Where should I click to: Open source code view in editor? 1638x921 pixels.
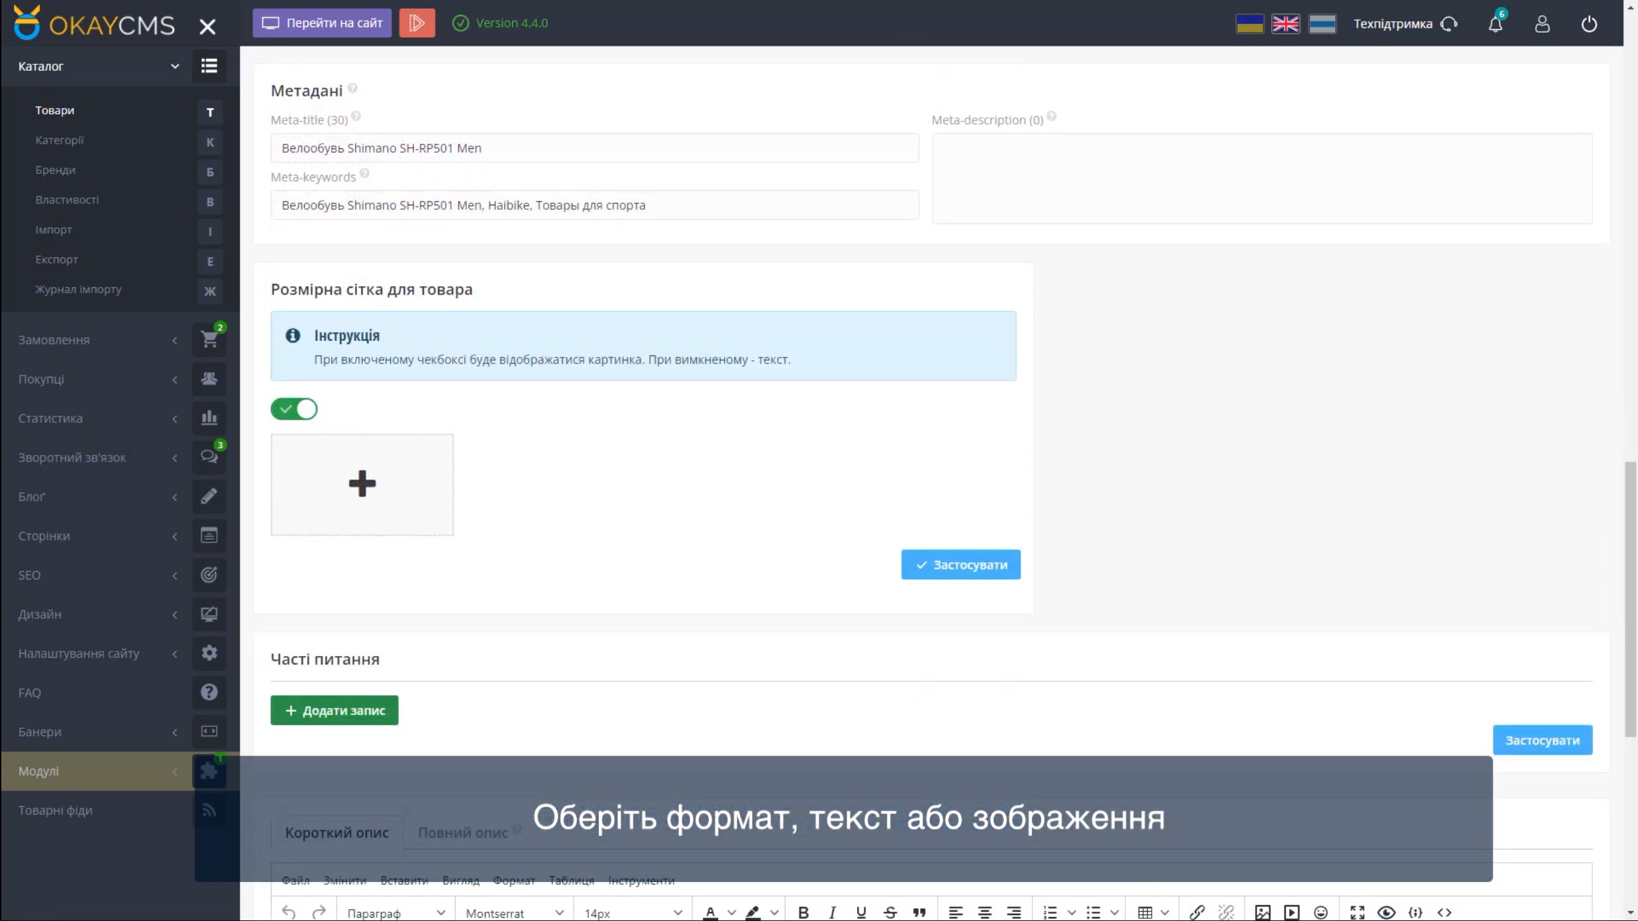coord(1445,912)
